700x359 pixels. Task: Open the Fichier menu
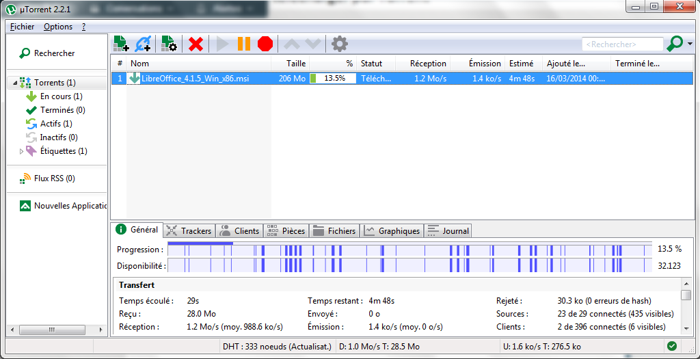tap(23, 27)
